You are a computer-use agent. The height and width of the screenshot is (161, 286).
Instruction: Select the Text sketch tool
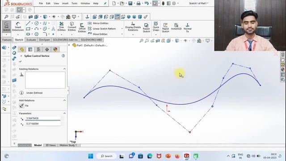coord(53,29)
